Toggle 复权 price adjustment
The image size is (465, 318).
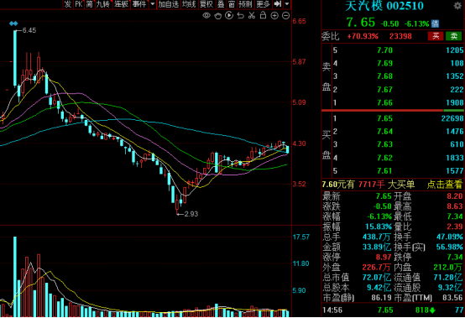coord(206,4)
